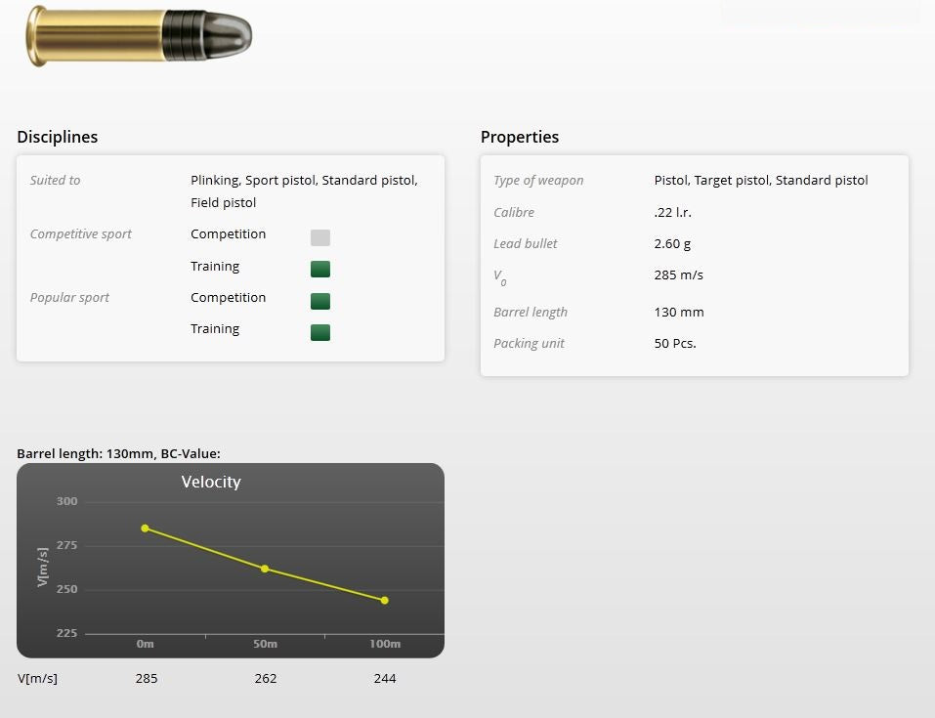
Task: Click the '285 m/s' velocity value
Action: (679, 275)
